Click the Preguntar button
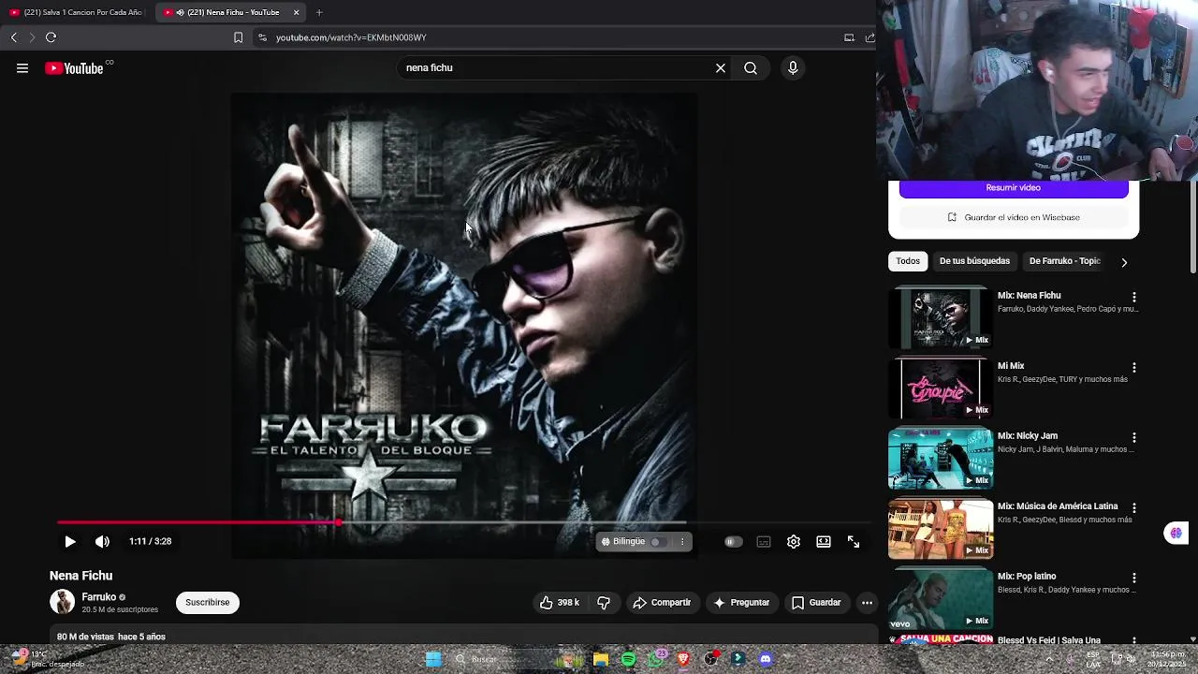The image size is (1198, 674). coord(741,603)
